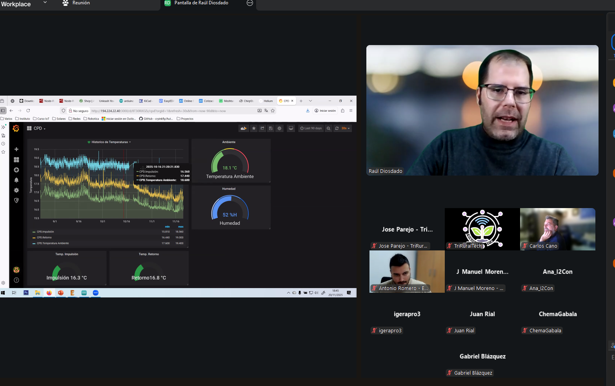Click the browser address bar URL
The image size is (615, 386).
click(x=158, y=111)
